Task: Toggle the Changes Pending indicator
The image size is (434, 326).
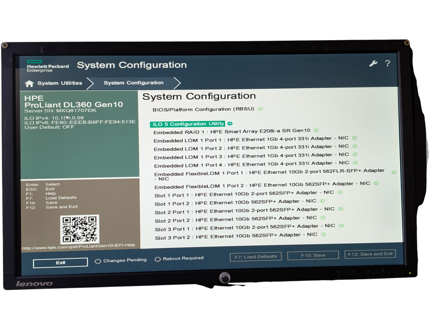Action: tap(98, 261)
